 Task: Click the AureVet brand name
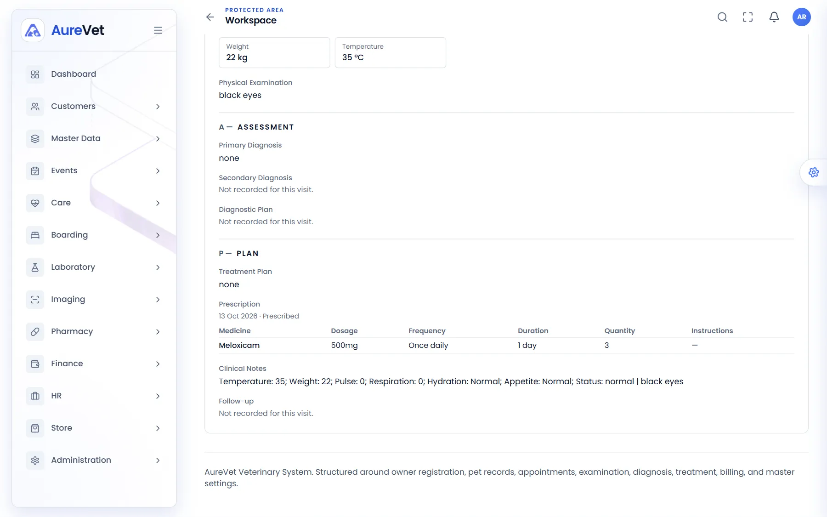coord(78,30)
